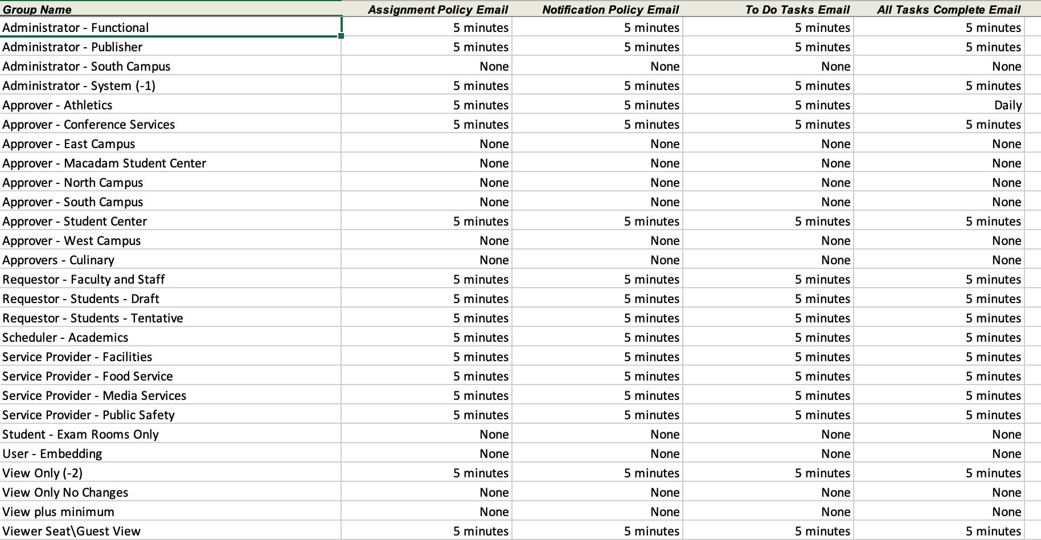
Task: Select the 'User - Embedding' cell
Action: 170,453
